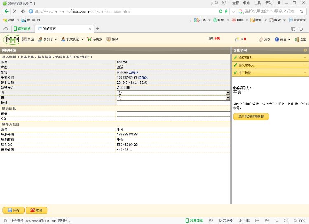309x224 pixels.
Task: Expand the 信息 info menu arrow
Action: click(289, 40)
